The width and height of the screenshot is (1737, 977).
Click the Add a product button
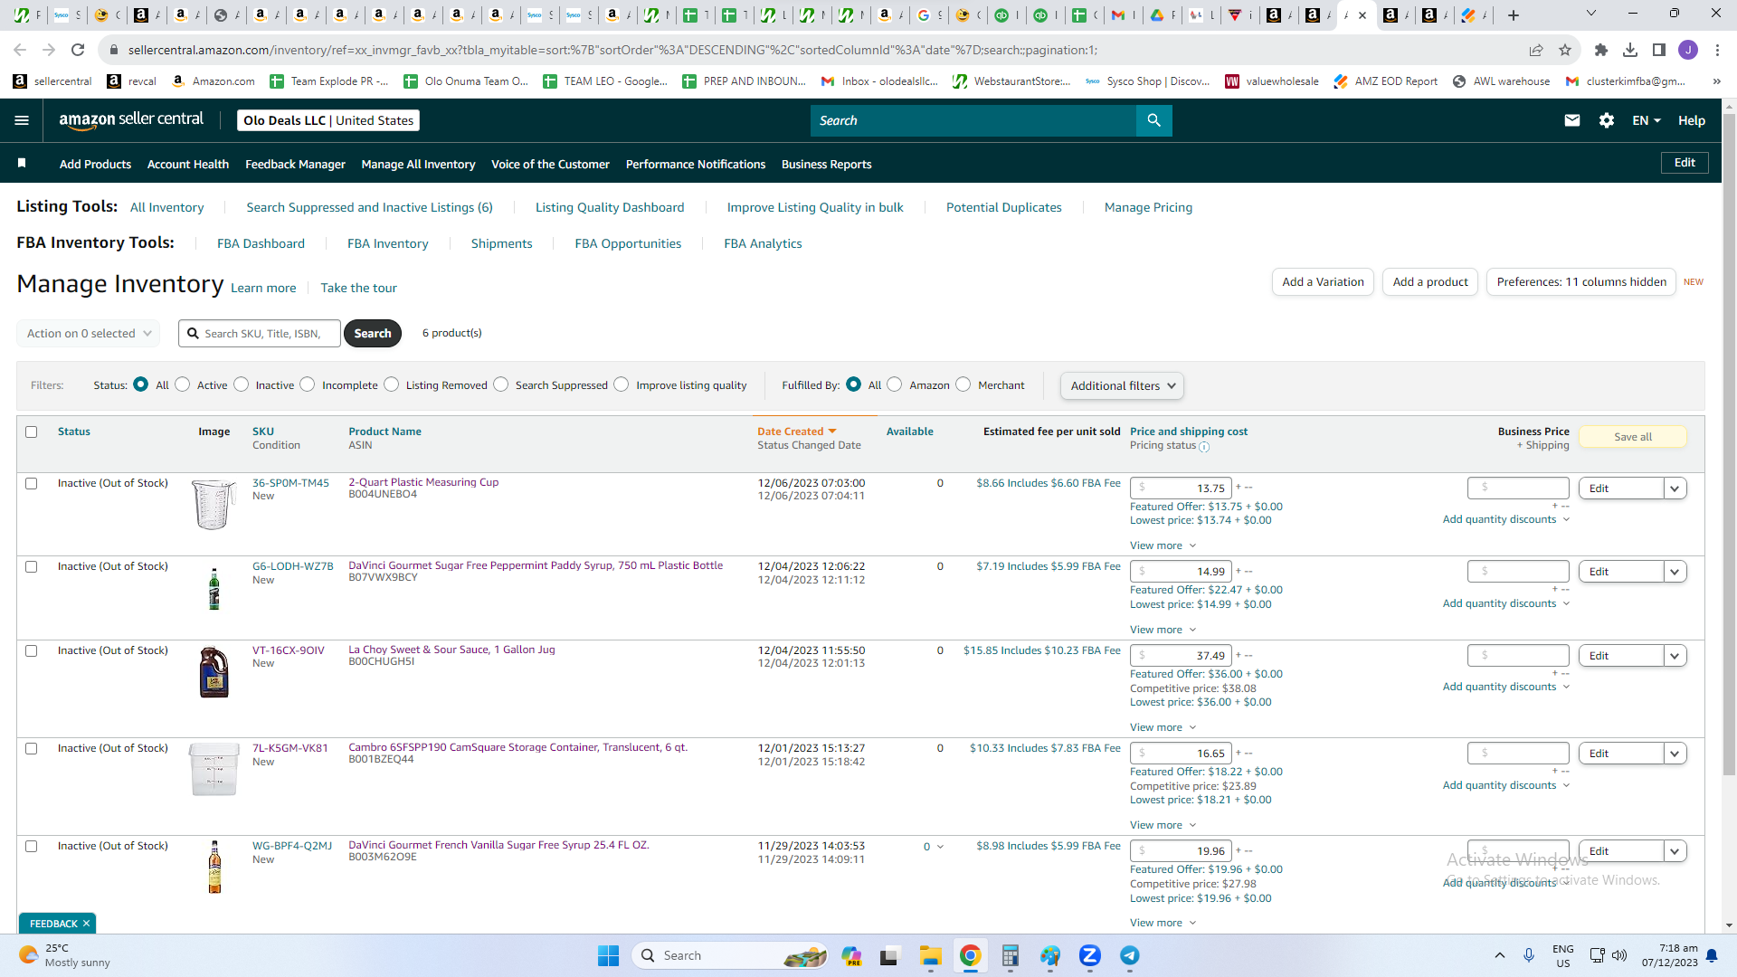1430,282
